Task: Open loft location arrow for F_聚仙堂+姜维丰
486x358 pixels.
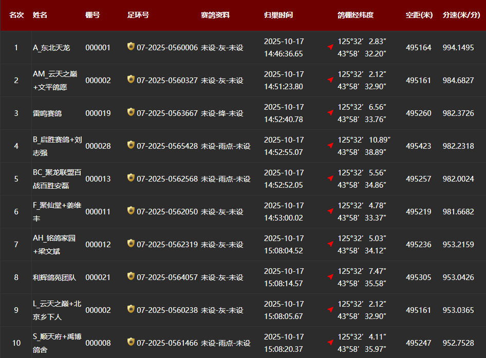Action: 330,211
